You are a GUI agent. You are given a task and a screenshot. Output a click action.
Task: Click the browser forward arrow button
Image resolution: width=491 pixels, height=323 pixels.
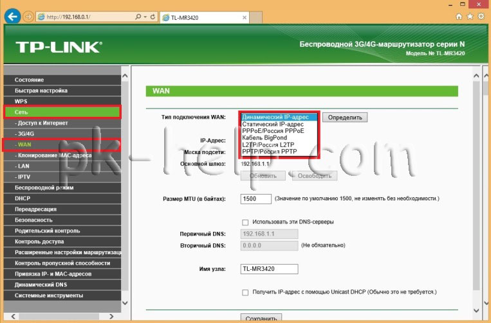(28, 17)
